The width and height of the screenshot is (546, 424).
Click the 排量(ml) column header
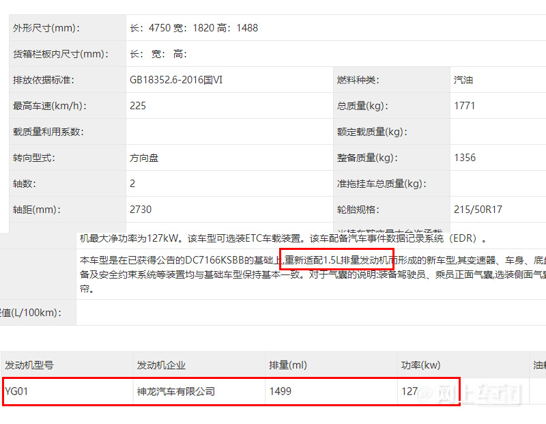(288, 365)
